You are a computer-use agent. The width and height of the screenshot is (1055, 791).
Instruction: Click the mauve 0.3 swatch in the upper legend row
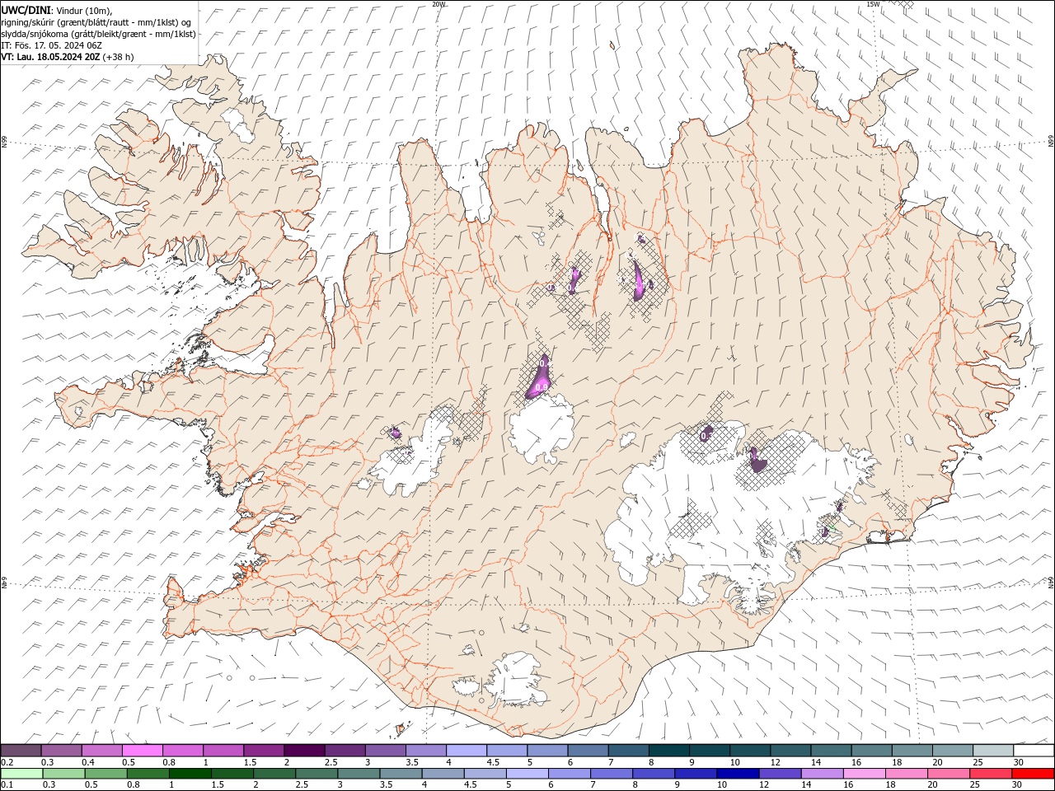62,751
